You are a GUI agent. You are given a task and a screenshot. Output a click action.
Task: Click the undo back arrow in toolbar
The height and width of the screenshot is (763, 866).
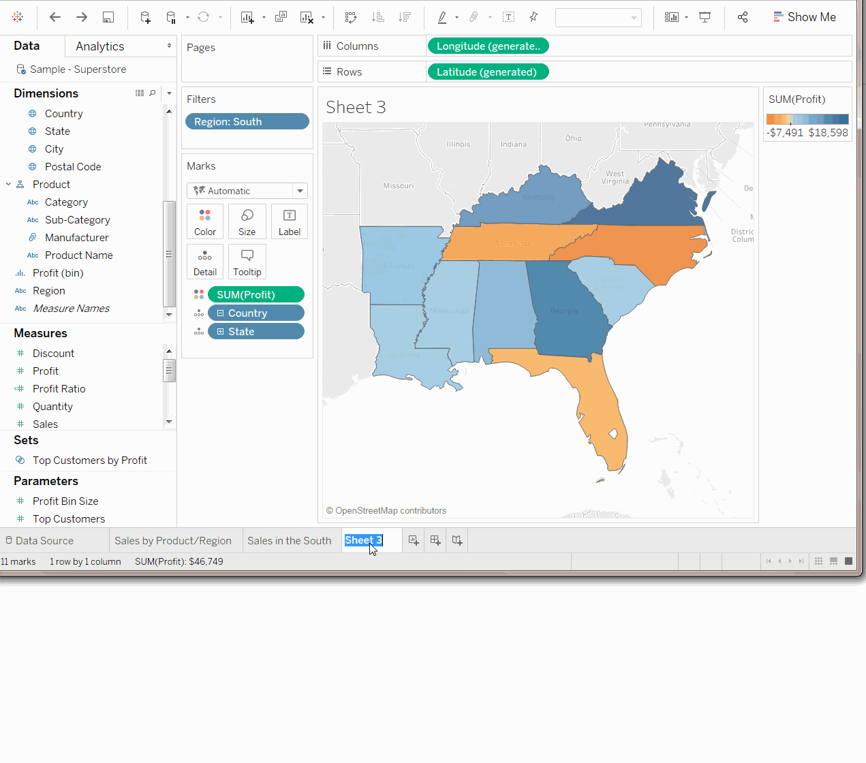(x=55, y=17)
